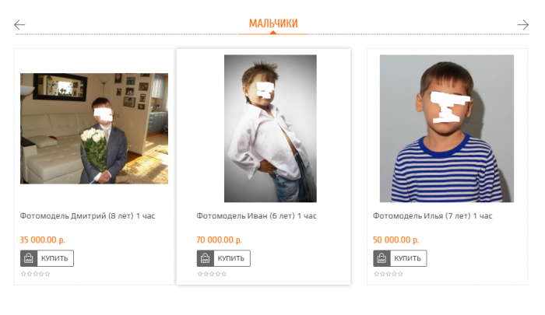Go to next category with right arrow
545x315 pixels.
tap(522, 25)
